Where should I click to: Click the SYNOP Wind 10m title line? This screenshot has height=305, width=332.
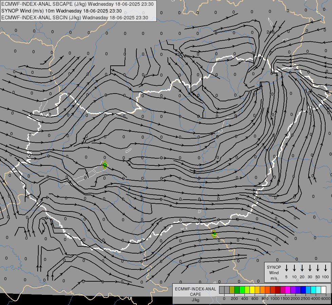tap(61, 11)
